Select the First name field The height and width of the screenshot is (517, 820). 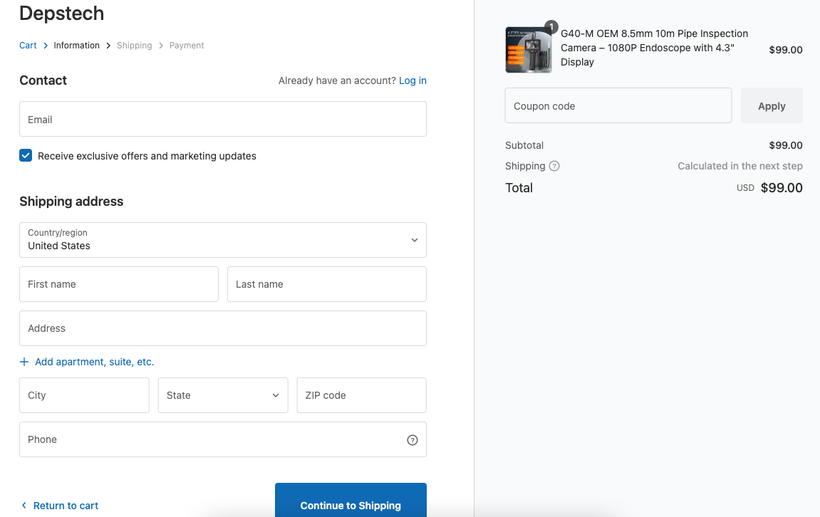coord(118,284)
